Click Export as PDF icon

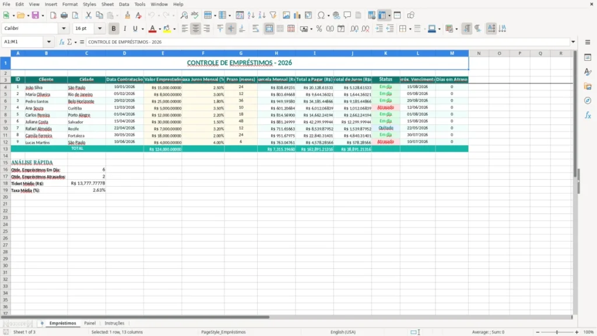pos(53,15)
